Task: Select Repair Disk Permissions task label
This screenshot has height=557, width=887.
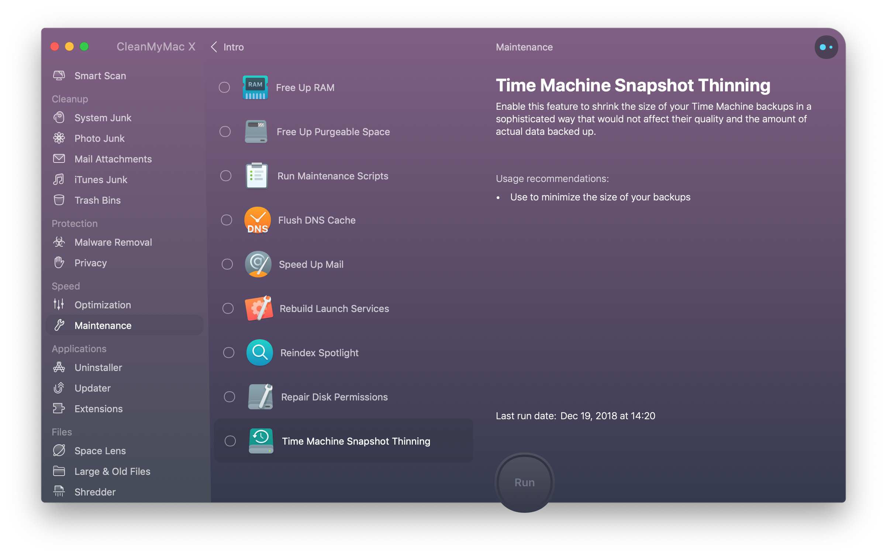Action: [335, 397]
